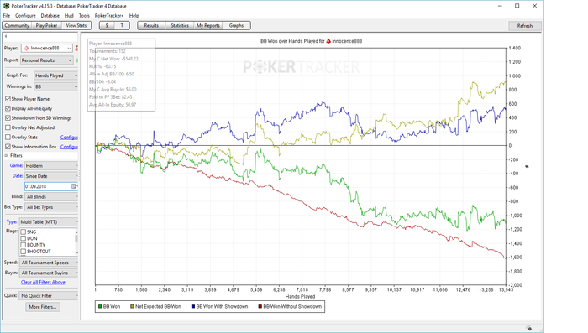Open the Hud menu
Image resolution: width=588 pixels, height=333 pixels.
[69, 16]
